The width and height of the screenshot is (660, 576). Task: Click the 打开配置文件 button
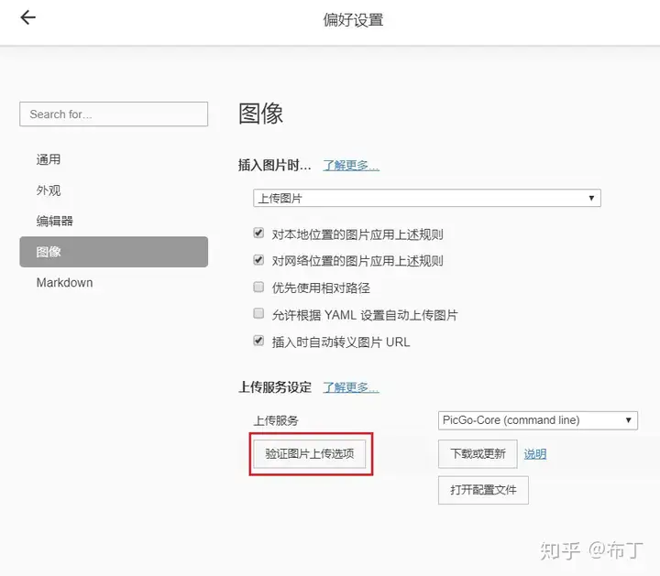[x=483, y=490]
